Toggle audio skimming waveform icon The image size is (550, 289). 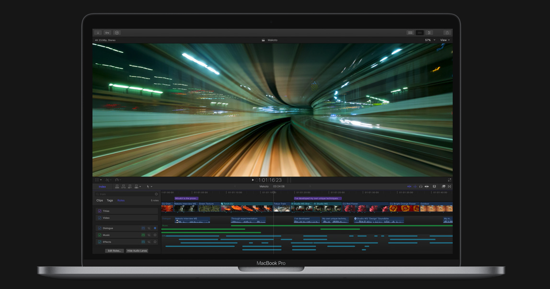[x=415, y=186]
